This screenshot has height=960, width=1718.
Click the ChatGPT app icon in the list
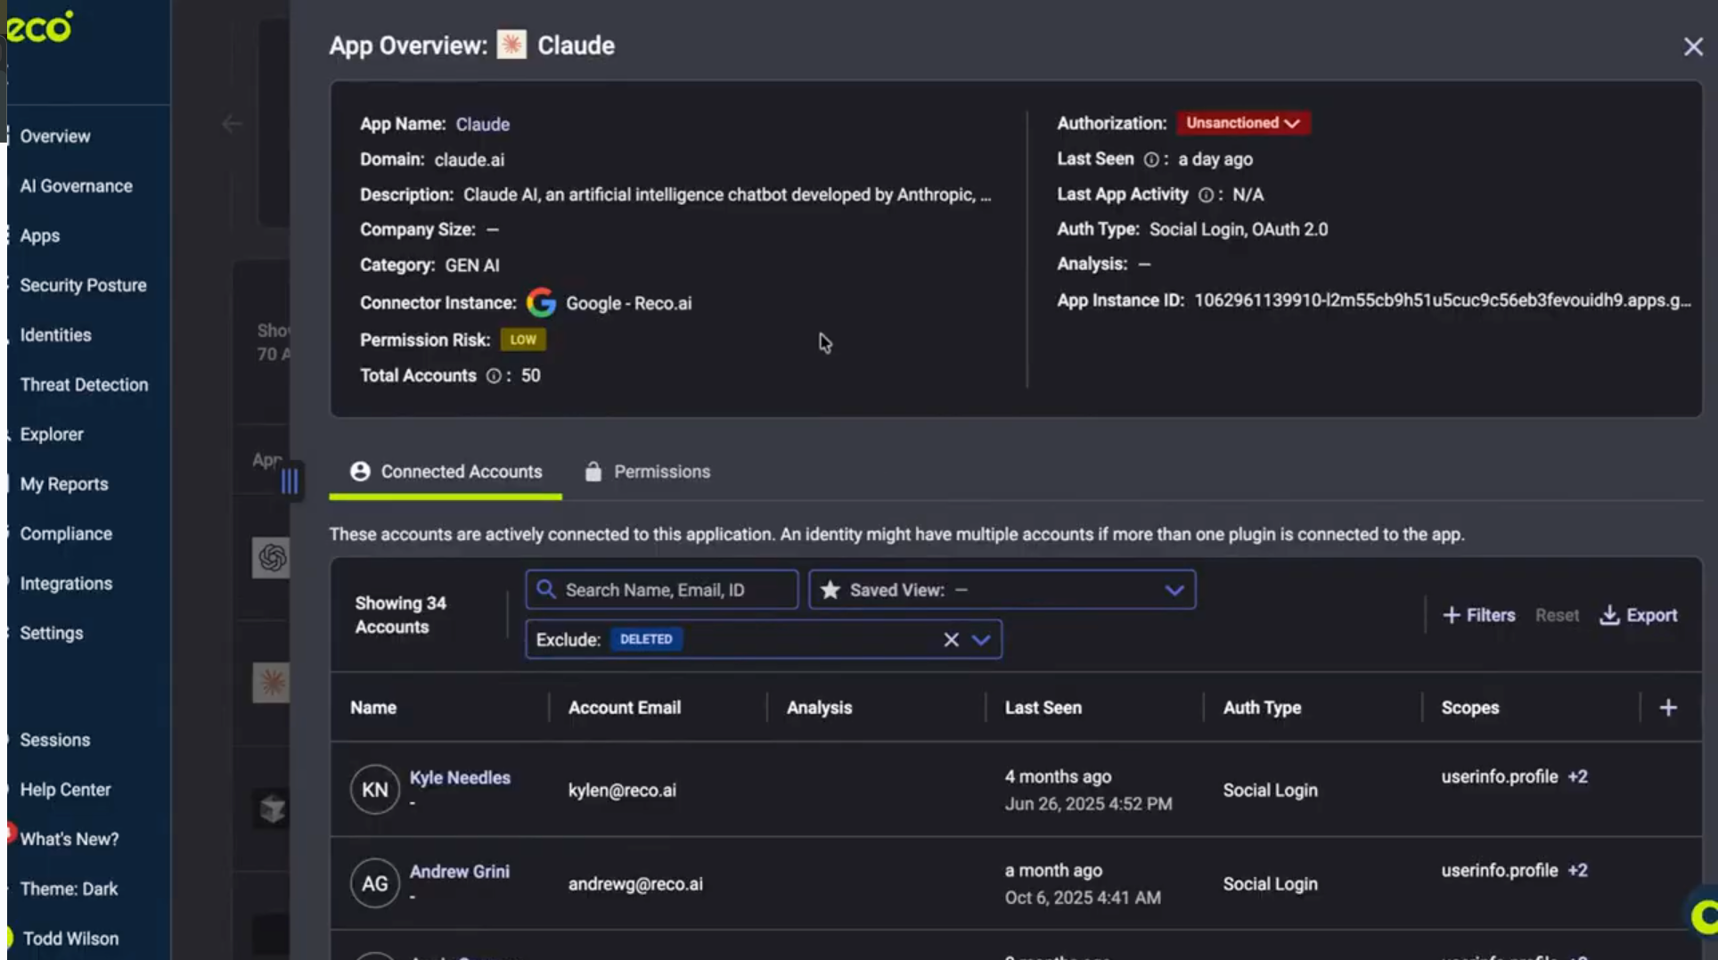[x=272, y=558]
